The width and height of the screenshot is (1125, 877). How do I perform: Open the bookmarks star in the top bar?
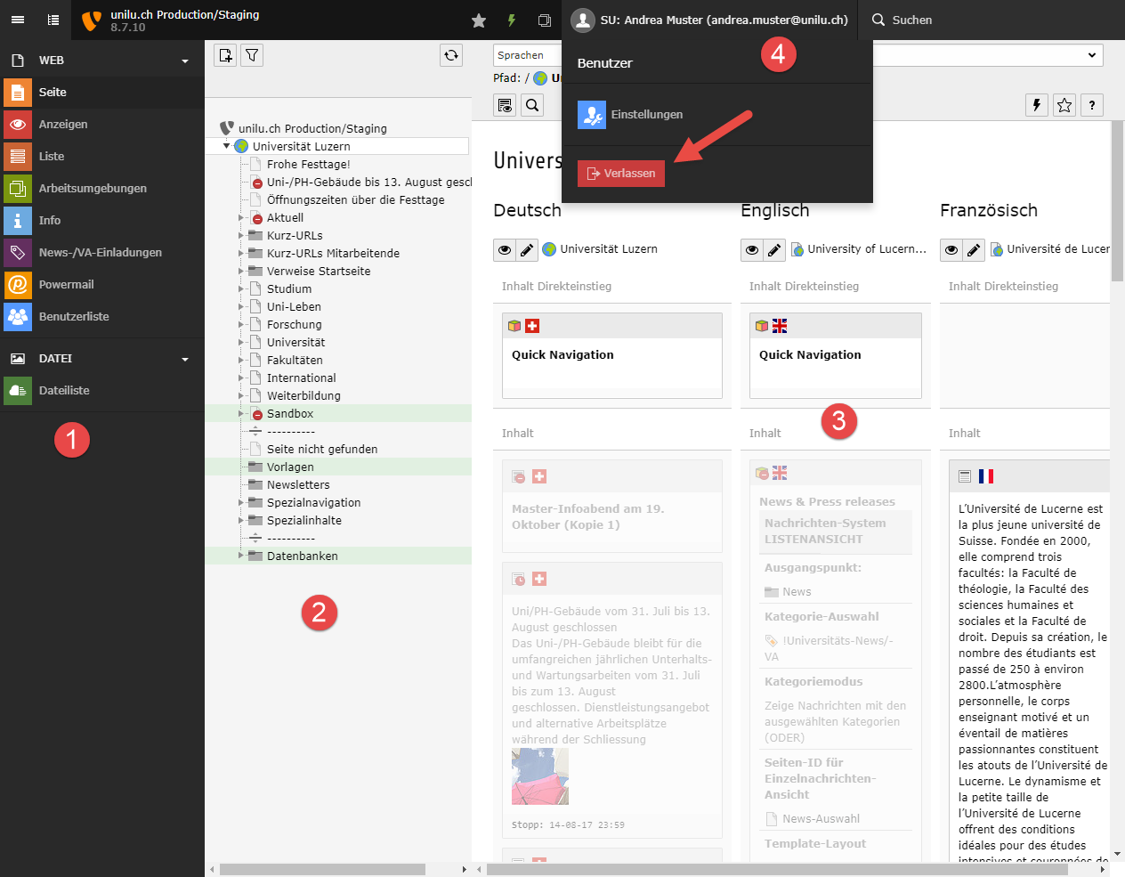coord(479,20)
